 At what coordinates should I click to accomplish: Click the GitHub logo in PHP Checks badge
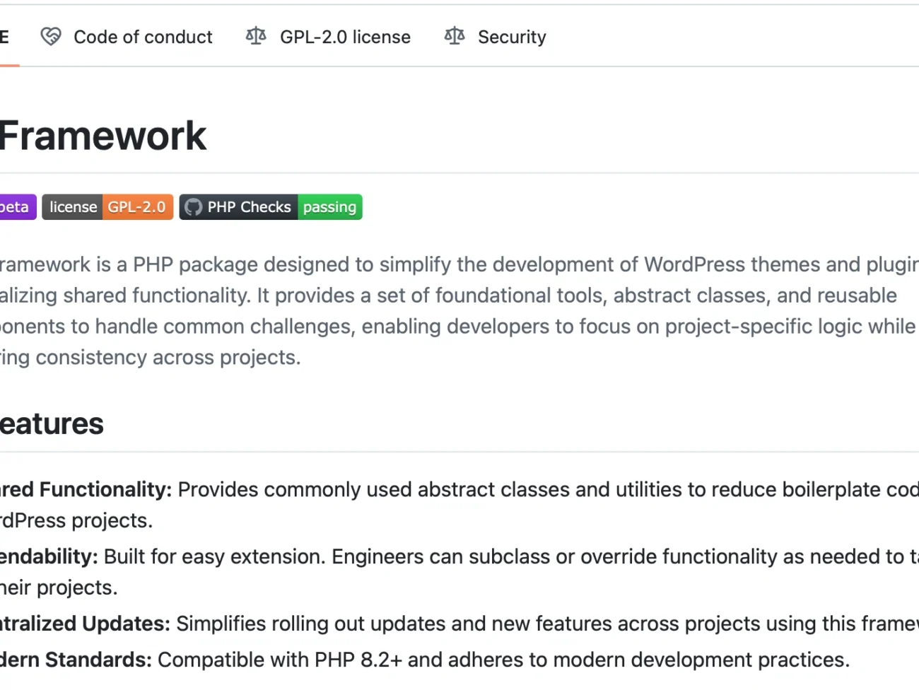pos(193,207)
